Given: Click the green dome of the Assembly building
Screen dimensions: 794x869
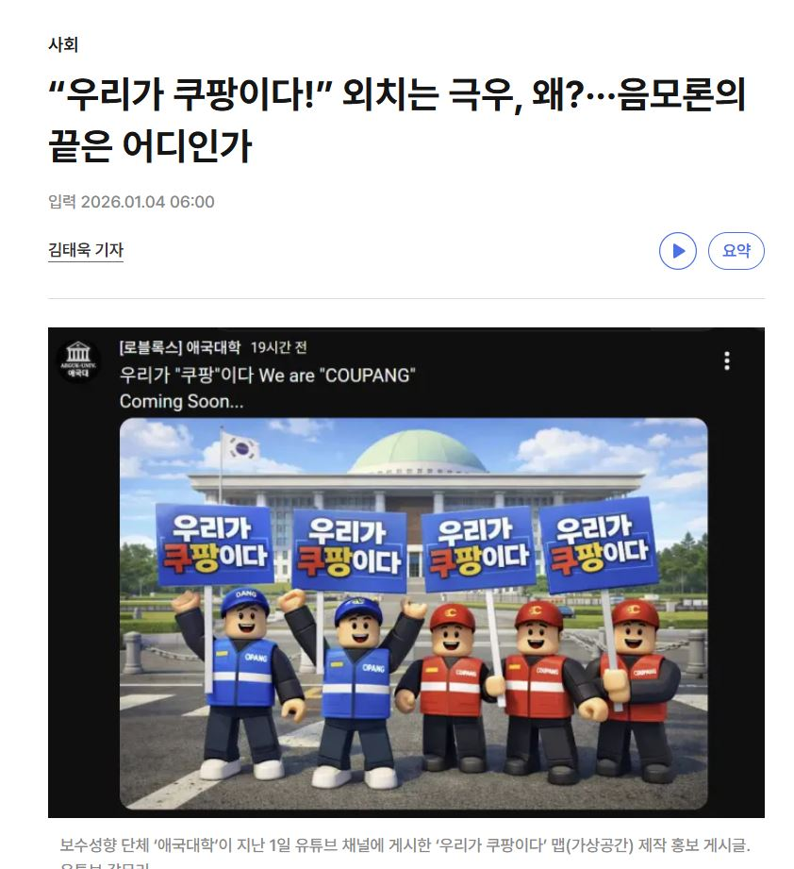Looking at the screenshot, I should coord(418,452).
